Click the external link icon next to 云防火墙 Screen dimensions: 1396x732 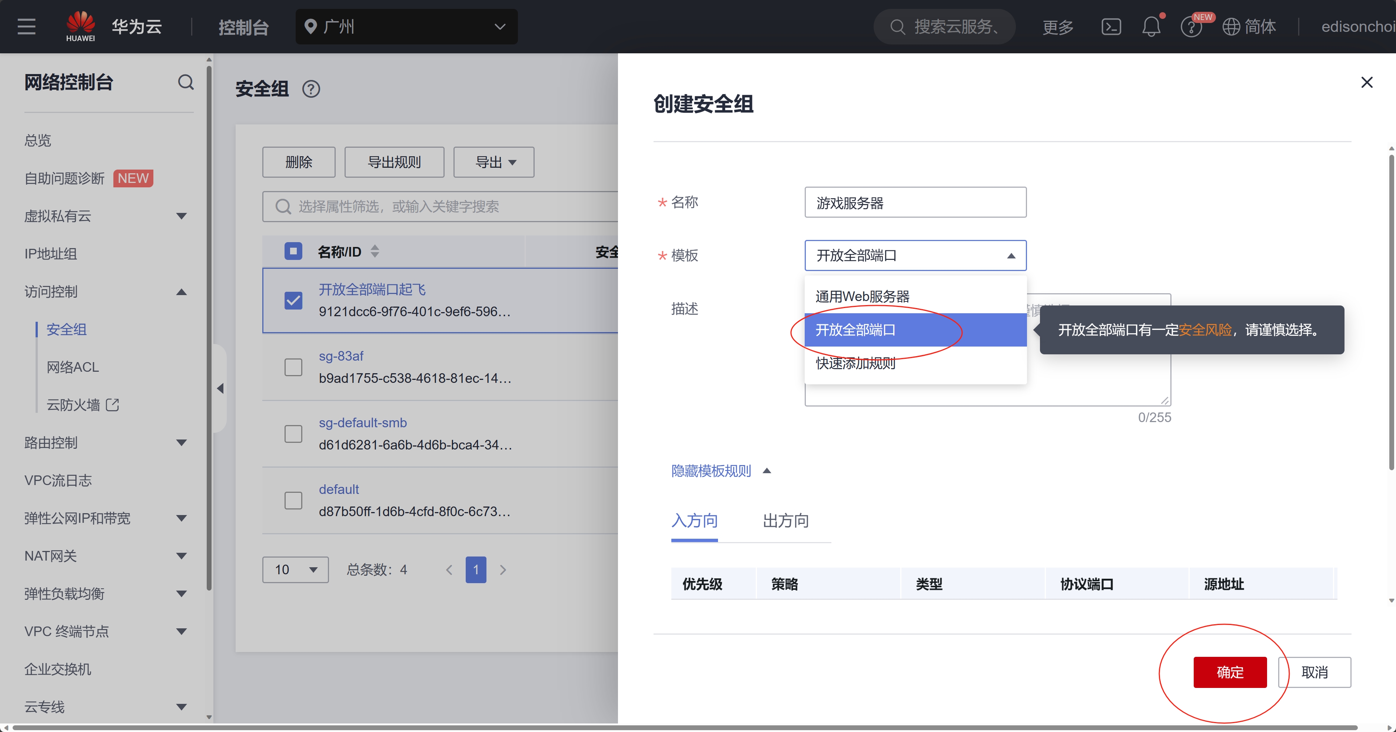click(x=113, y=404)
